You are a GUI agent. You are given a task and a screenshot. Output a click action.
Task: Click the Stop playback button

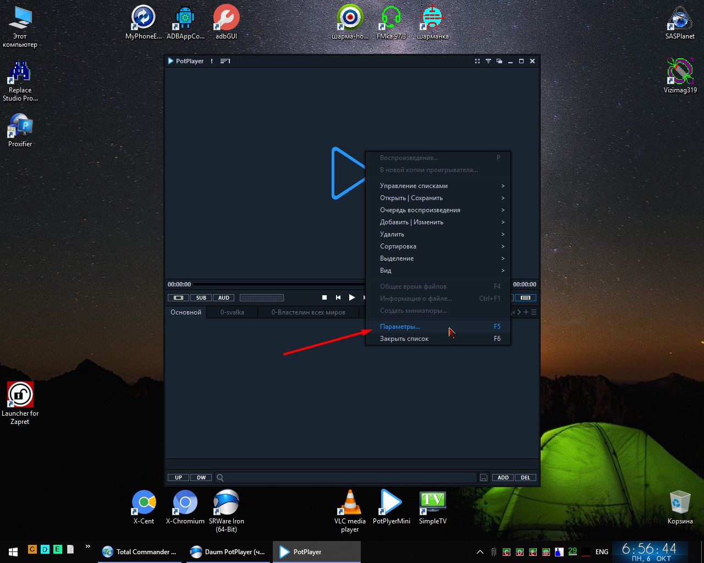pos(324,297)
